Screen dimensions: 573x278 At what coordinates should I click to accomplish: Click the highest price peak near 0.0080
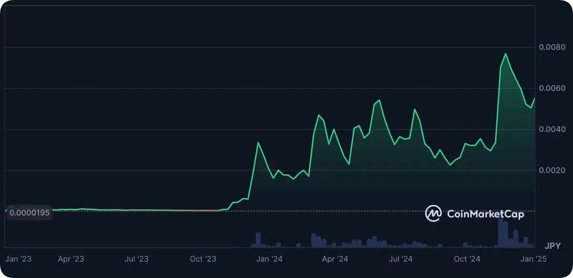pos(505,53)
